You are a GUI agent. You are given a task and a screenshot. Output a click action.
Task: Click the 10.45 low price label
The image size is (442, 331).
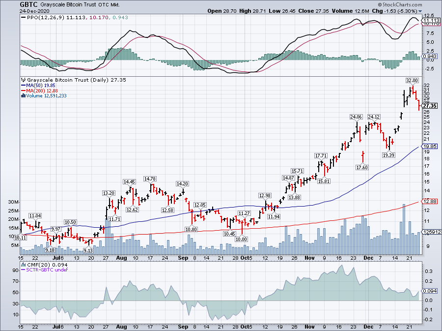coord(229,234)
